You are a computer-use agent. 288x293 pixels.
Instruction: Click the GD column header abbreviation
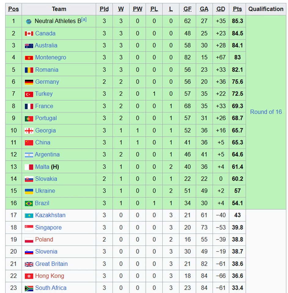tap(221, 9)
